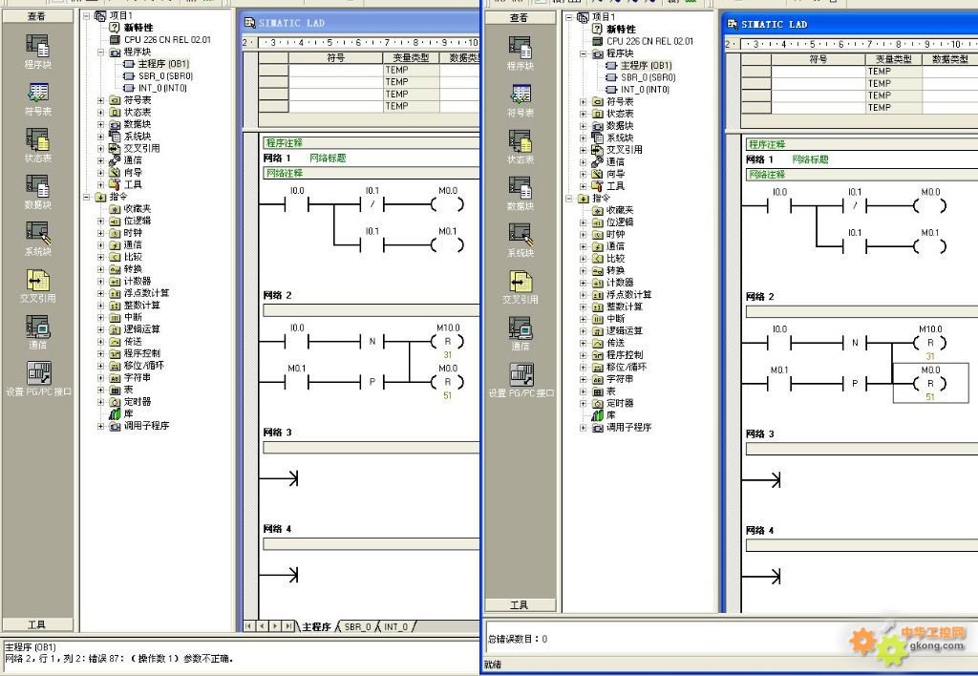Collapse 指令 node in left window tree
978x676 pixels.
pyautogui.click(x=87, y=197)
